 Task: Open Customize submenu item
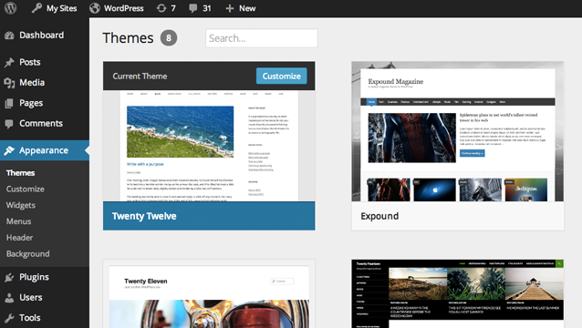[26, 189]
